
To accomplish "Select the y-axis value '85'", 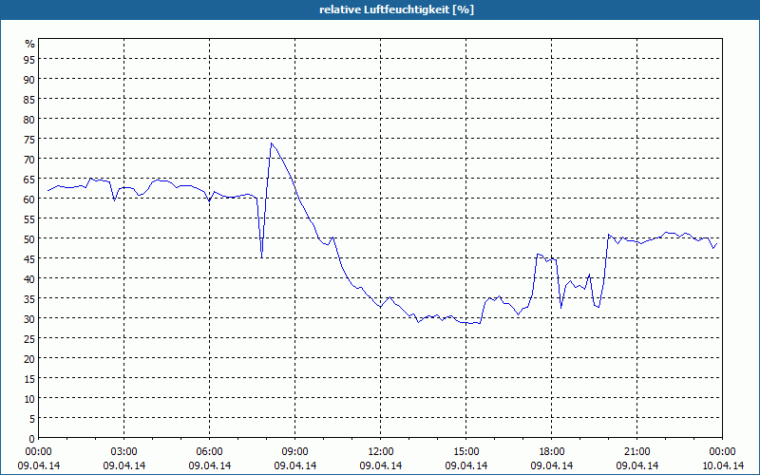I will coord(29,100).
